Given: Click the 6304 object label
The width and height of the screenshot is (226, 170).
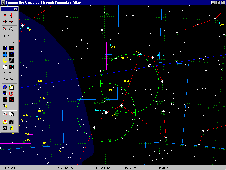Looking at the screenshot, I should point(27,140).
